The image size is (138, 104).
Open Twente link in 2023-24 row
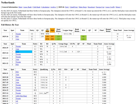18,54
